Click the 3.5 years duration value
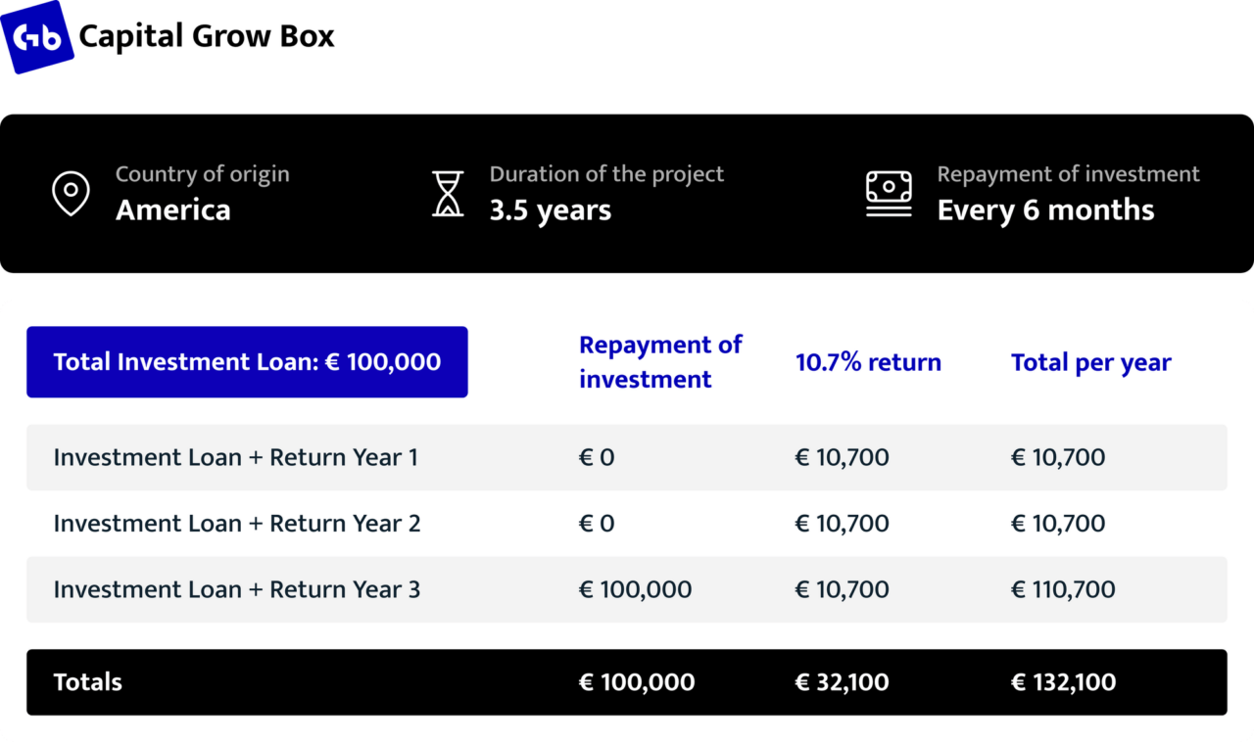 point(551,210)
